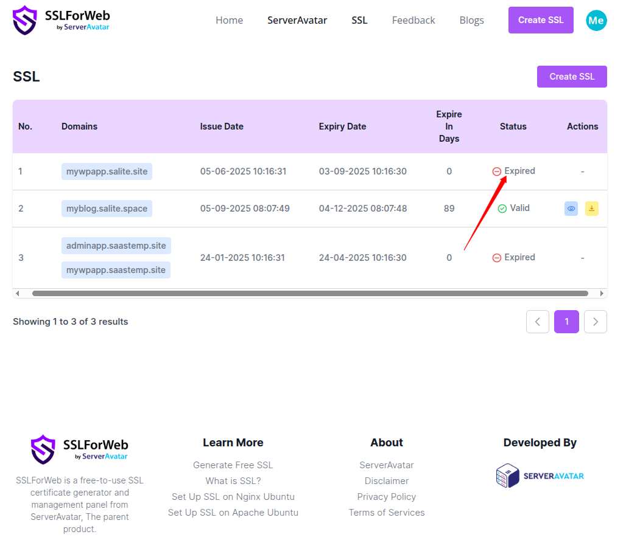The image size is (626, 540).
Task: Download the myblog.salite.space certificate
Action: [591, 208]
